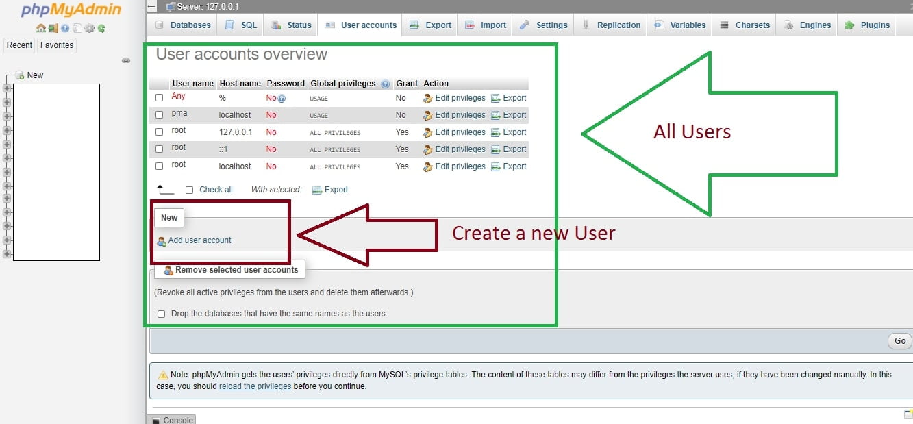The height and width of the screenshot is (424, 913).
Task: Click Export icon in With selected row
Action: 317,190
